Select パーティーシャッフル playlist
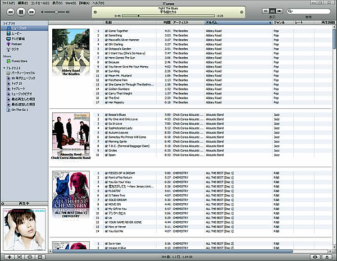This screenshot has width=337, height=261. click(24, 73)
